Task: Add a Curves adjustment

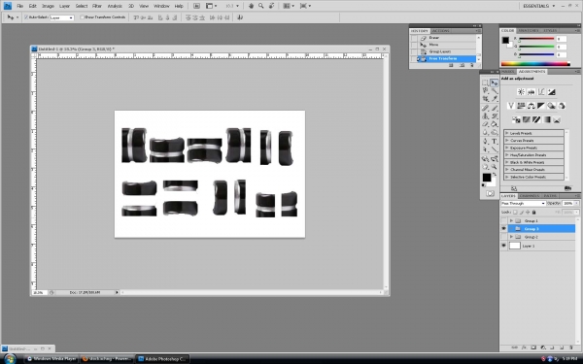Action: (541, 92)
